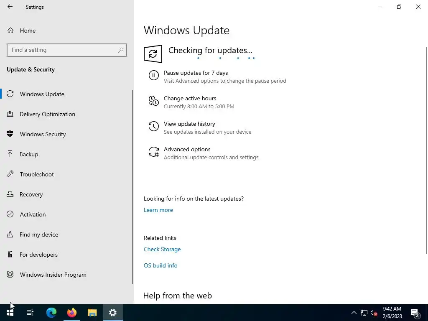Open File Explorer from taskbar
Viewport: 428px width, 321px height.
tap(92, 313)
